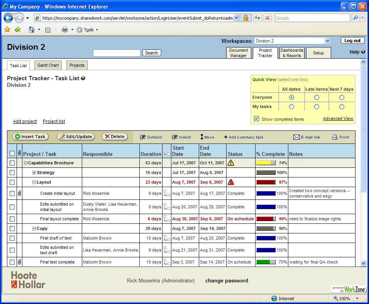Click the Indent icon in task toolbar

(174, 137)
